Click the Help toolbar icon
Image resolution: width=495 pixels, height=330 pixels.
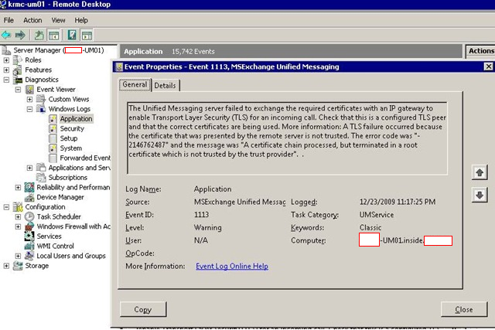(x=72, y=35)
